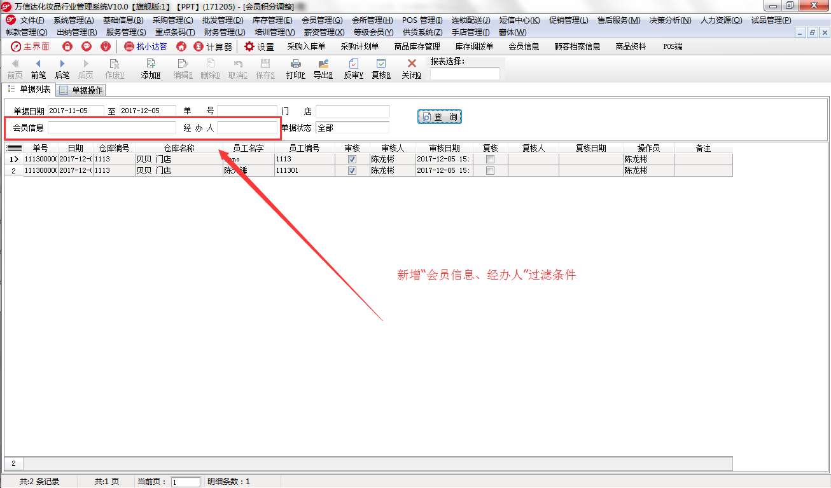Screen dimensions: 831x488
Task: Click the grid corner column-selector icon
Action: tap(14, 148)
